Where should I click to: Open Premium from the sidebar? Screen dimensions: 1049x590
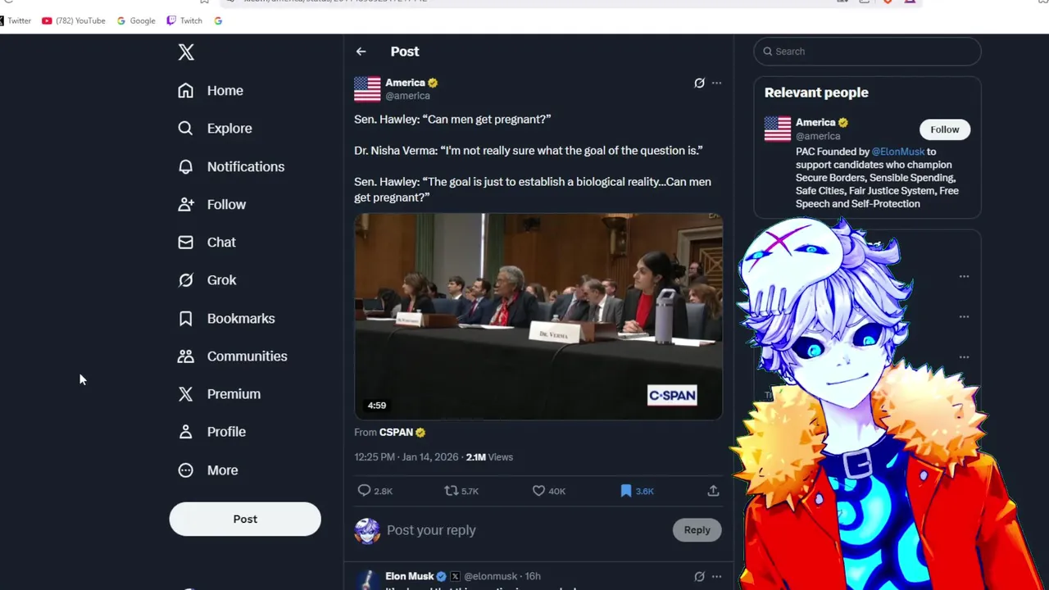coord(219,394)
